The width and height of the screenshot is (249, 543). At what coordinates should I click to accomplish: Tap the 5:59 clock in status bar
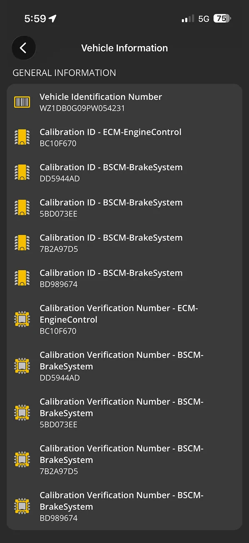coord(35,19)
